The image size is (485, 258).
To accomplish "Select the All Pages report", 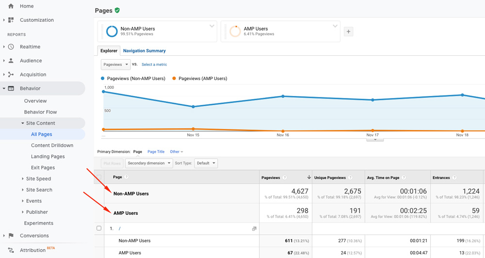I will (41, 134).
